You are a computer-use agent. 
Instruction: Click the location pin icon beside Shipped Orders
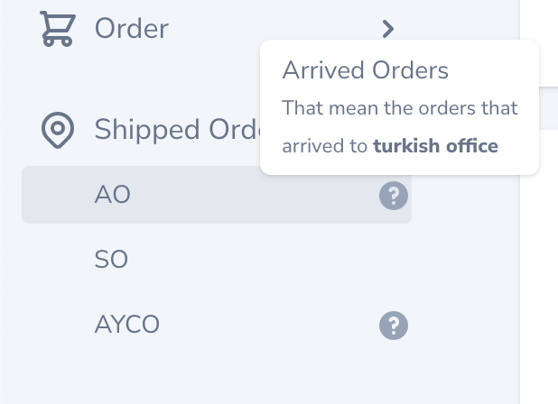[58, 130]
